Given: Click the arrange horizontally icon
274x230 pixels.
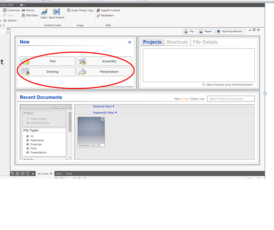Looking at the screenshot, I should (x=23, y=174).
